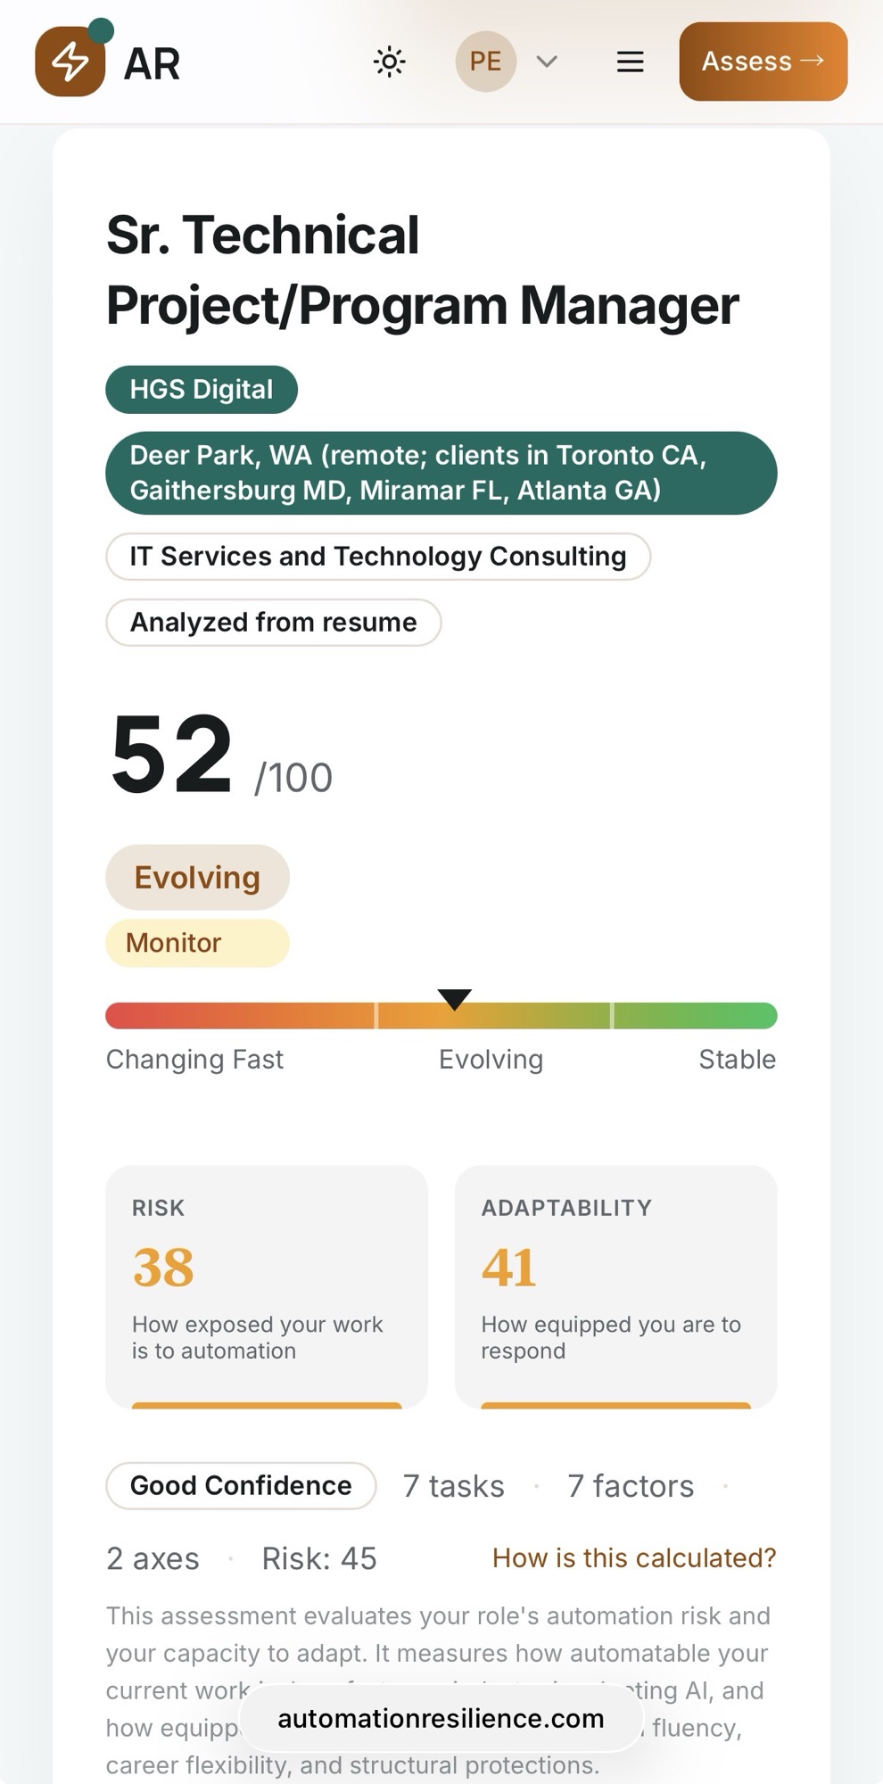Click the Monitor status badge
Viewport: 883px width, 1784px height.
[x=197, y=943]
